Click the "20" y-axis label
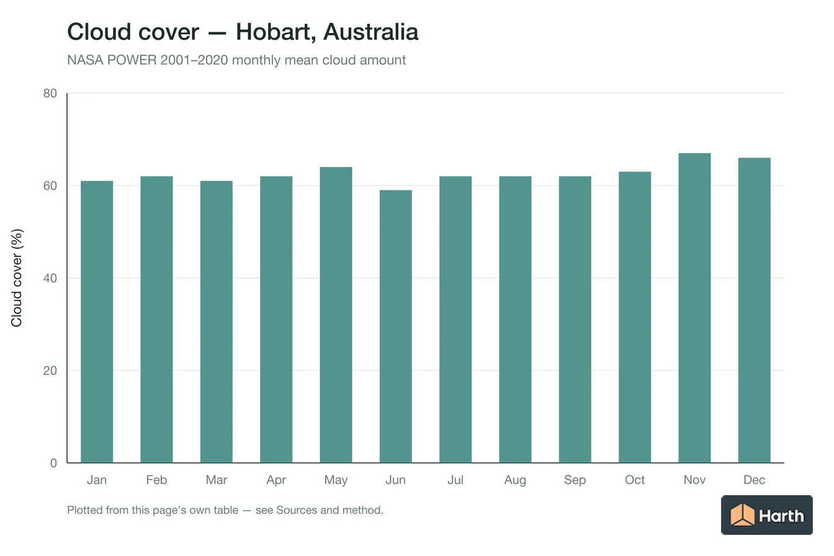 pos(50,370)
